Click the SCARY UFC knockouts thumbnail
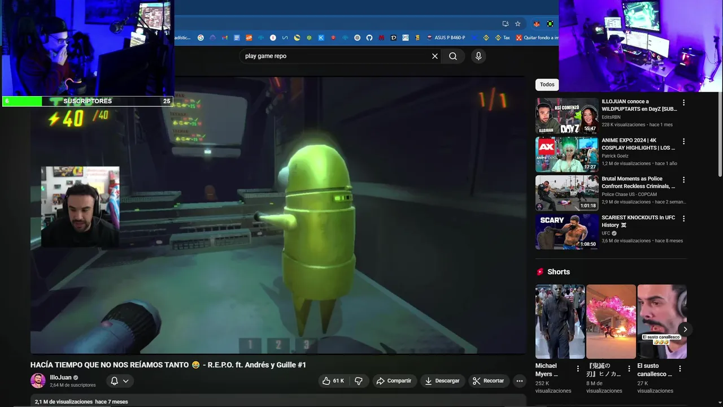The image size is (723, 407). (x=567, y=231)
